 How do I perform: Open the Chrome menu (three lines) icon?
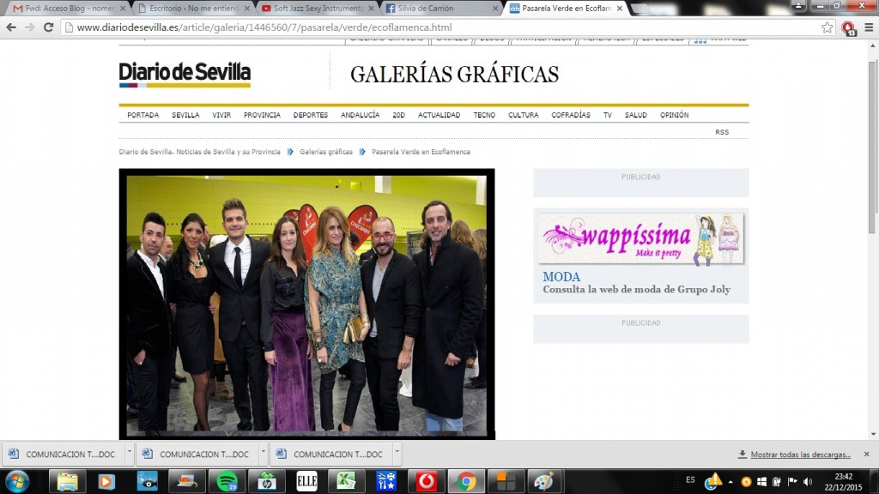[x=869, y=27]
